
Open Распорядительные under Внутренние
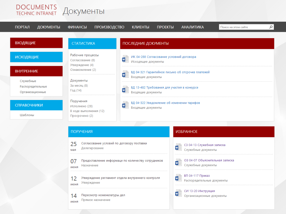[x=33, y=86]
